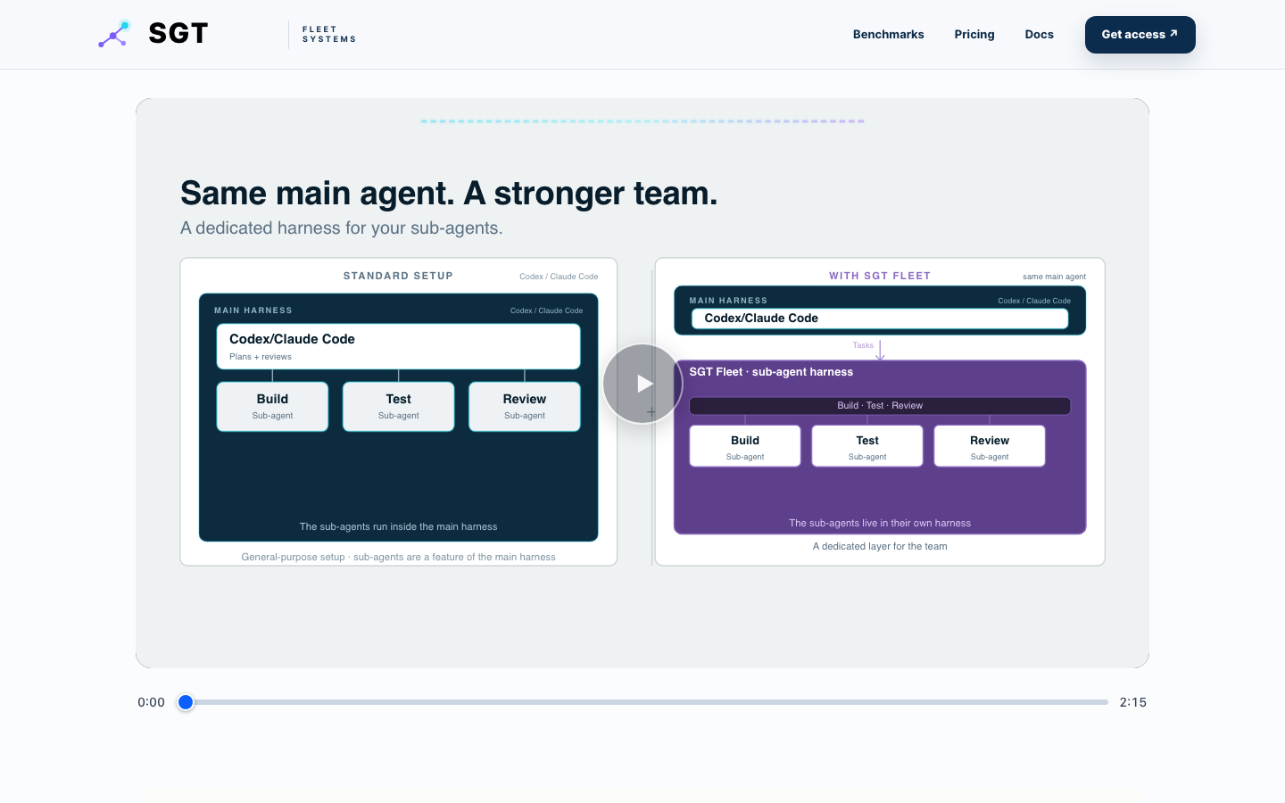The image size is (1285, 803).
Task: Click the SGT node-graph logo icon
Action: (x=114, y=34)
